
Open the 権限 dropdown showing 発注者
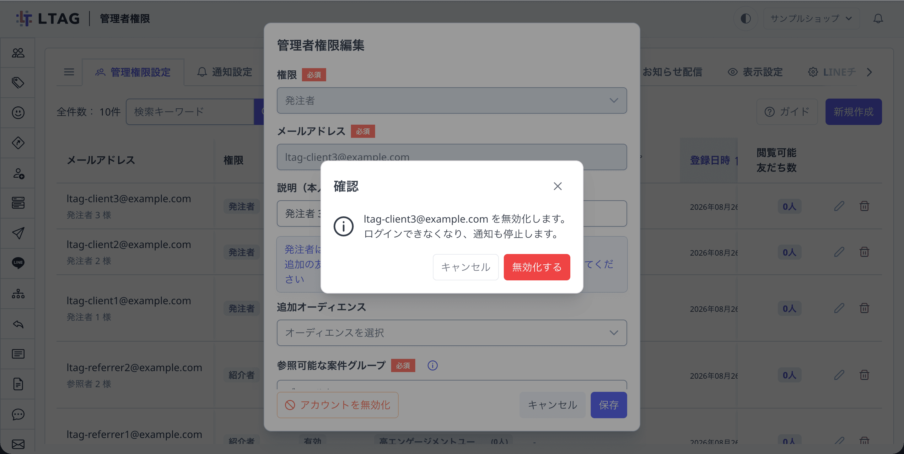452,100
